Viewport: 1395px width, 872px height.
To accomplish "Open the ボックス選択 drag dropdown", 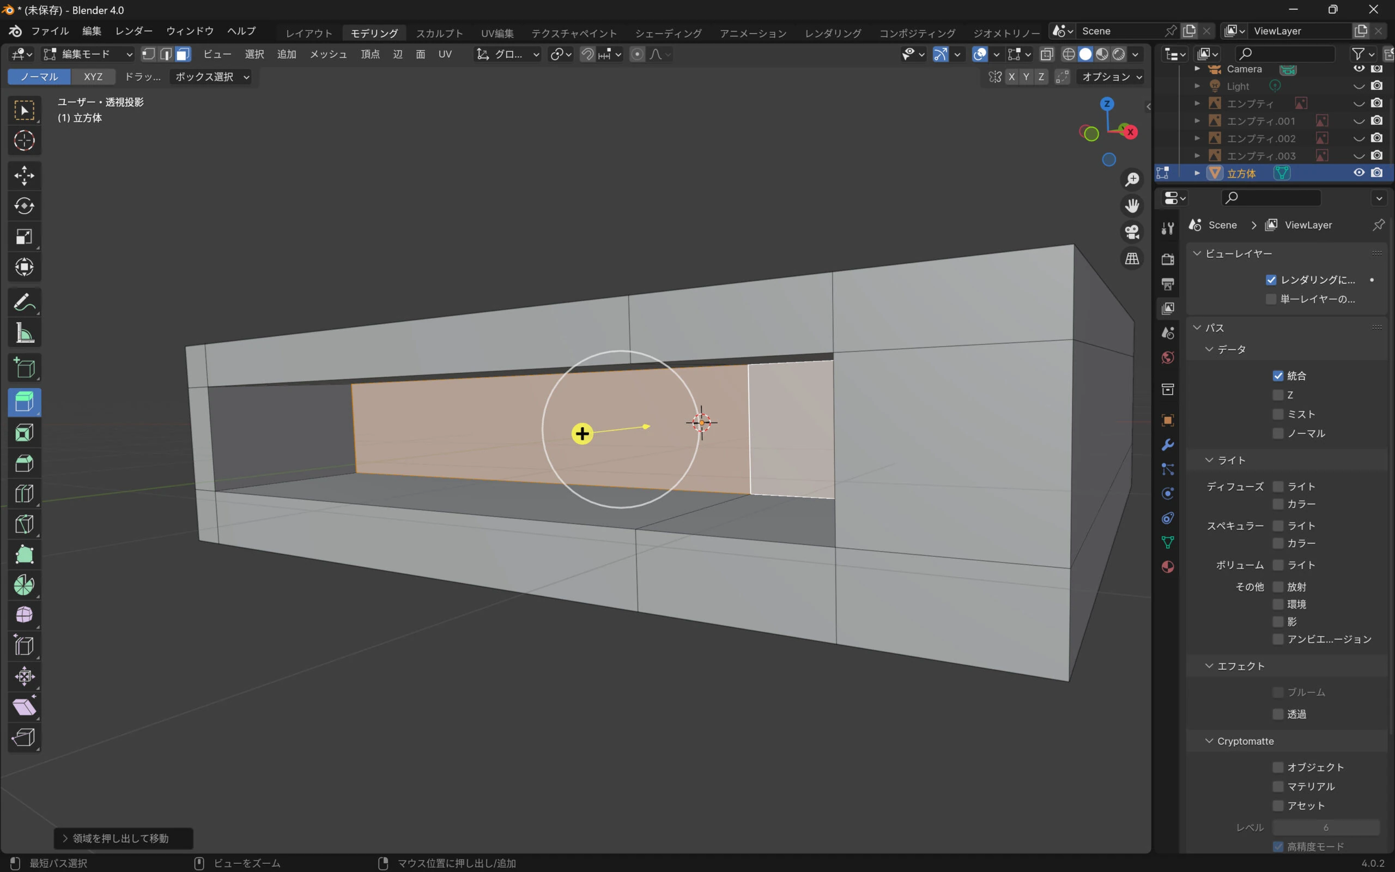I will (x=211, y=77).
